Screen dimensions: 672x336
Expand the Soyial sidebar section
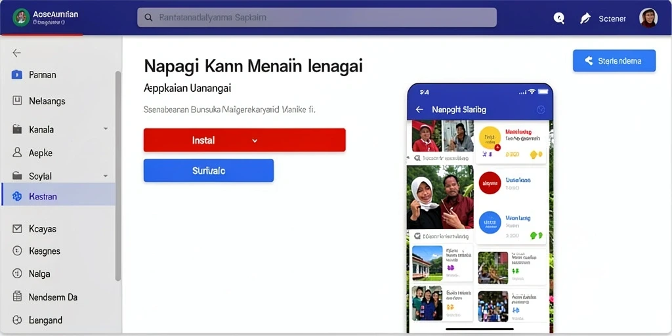(106, 176)
